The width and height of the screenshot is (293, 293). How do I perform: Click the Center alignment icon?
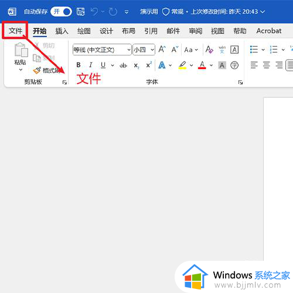click(267, 65)
